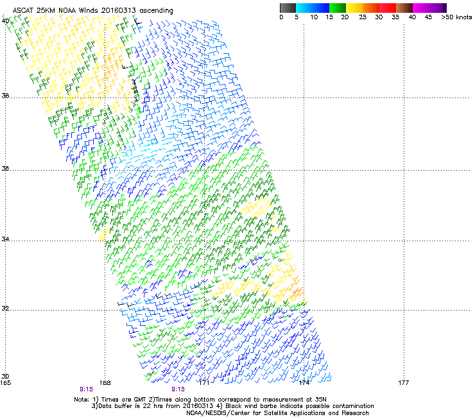Click the '10' legend label
Image resolution: width=475 pixels, height=417 pixels.
click(x=314, y=17)
